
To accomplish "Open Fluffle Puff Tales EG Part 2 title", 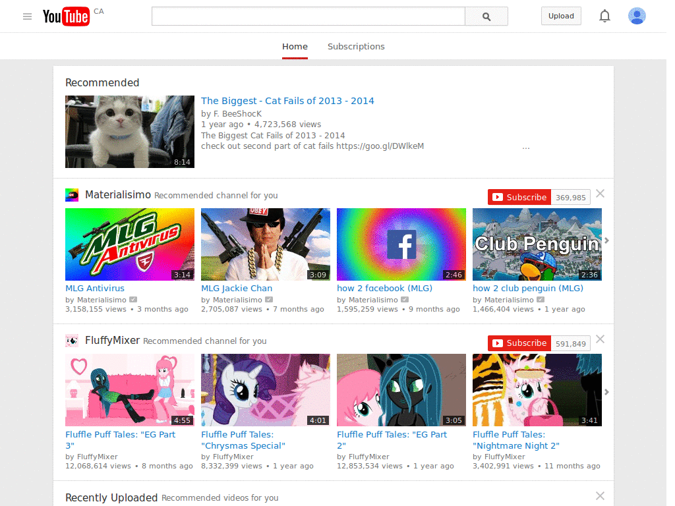I will coord(392,439).
